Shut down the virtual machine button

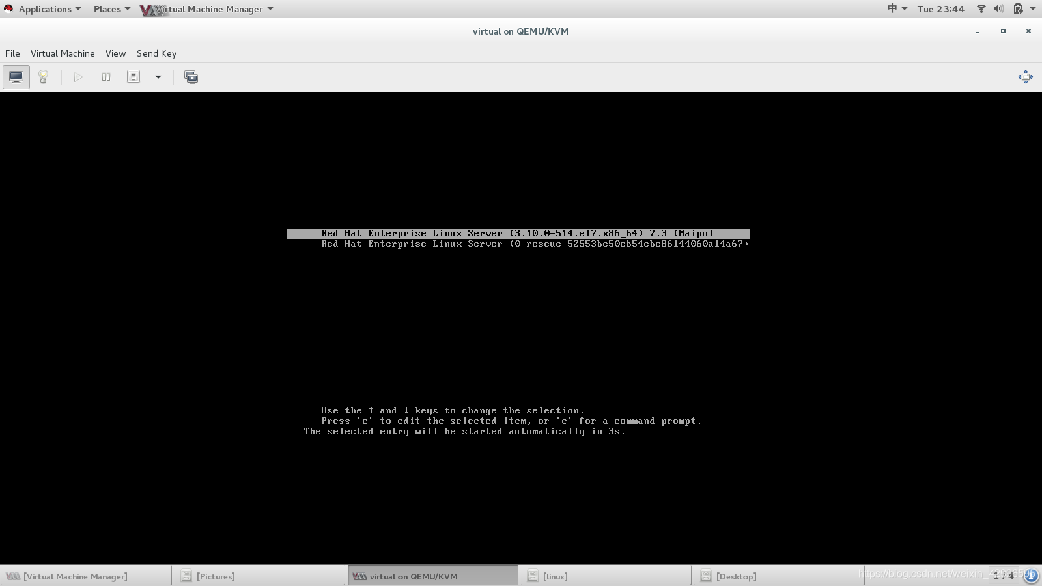coord(134,77)
